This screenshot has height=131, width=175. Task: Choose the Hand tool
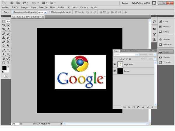3,62
